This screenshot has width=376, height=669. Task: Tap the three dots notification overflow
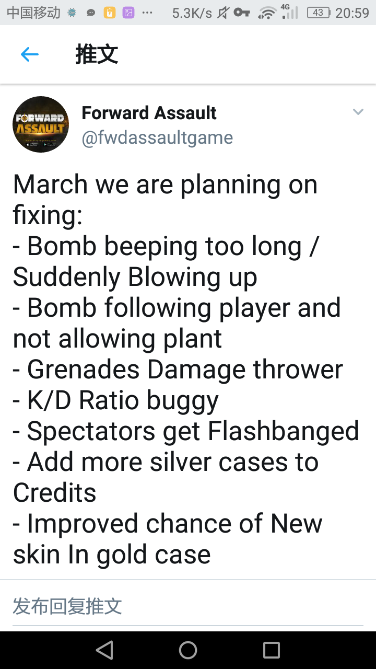[147, 13]
